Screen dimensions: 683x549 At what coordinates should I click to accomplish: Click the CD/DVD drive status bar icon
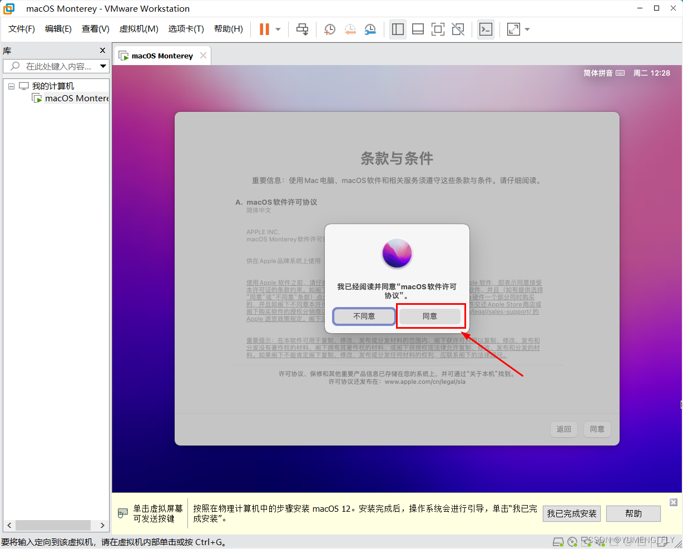572,542
